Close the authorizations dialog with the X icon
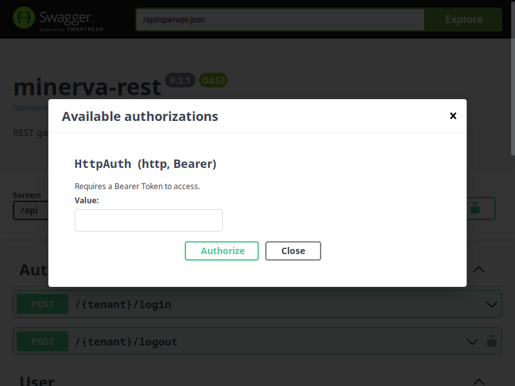 (x=453, y=116)
